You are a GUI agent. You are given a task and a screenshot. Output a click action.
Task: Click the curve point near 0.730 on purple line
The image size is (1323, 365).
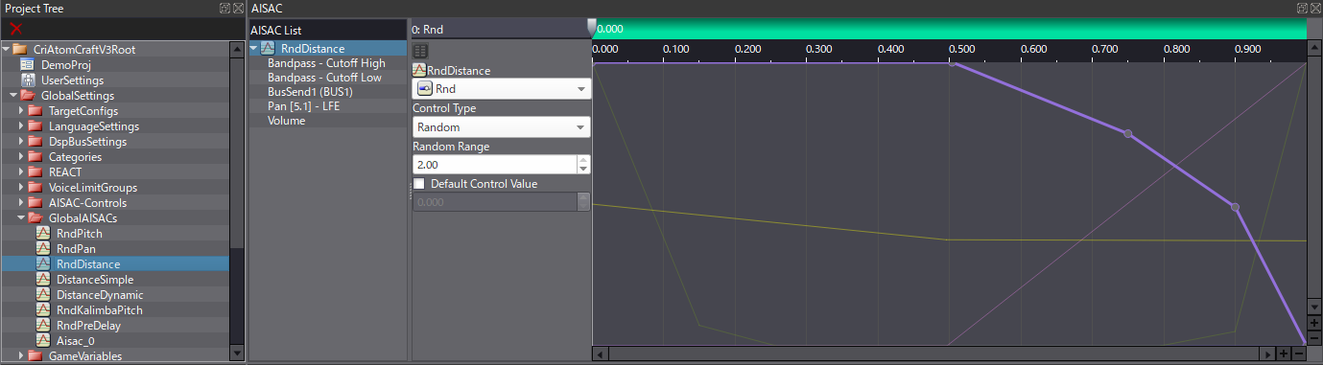[1128, 133]
